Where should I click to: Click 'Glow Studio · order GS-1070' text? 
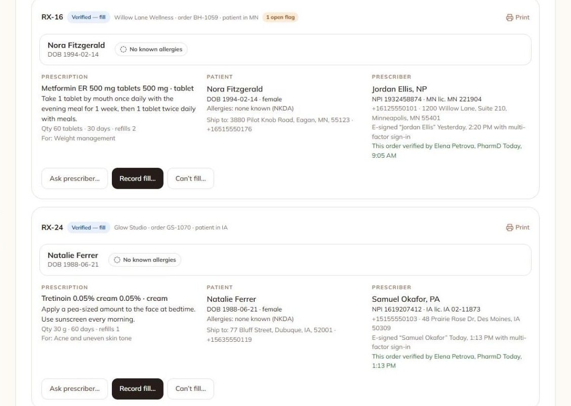click(x=152, y=228)
